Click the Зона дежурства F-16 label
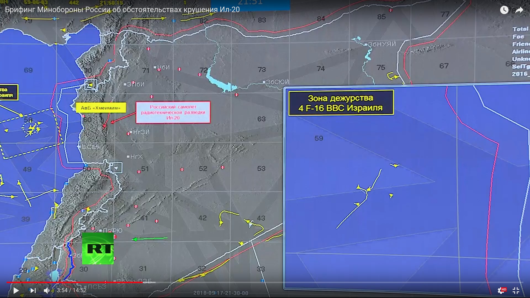This screenshot has height=298, width=530. [341, 103]
